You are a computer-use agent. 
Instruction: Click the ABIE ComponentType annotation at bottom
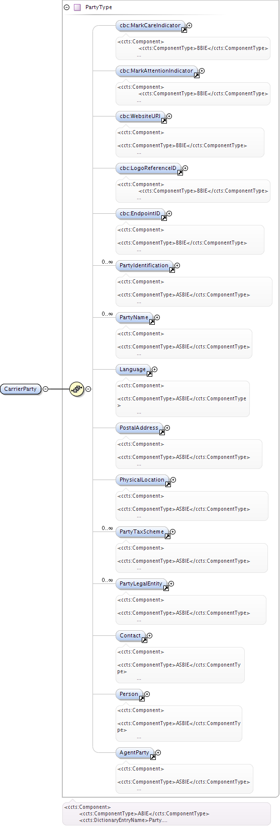(144, 814)
